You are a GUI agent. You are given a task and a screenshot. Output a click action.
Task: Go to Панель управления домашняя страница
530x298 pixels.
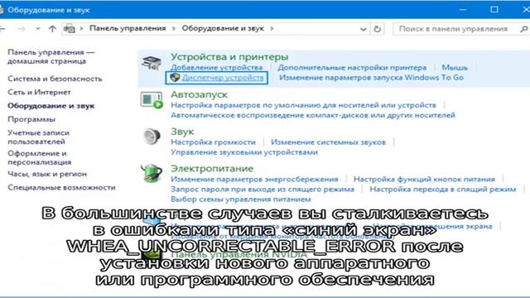[x=51, y=57]
